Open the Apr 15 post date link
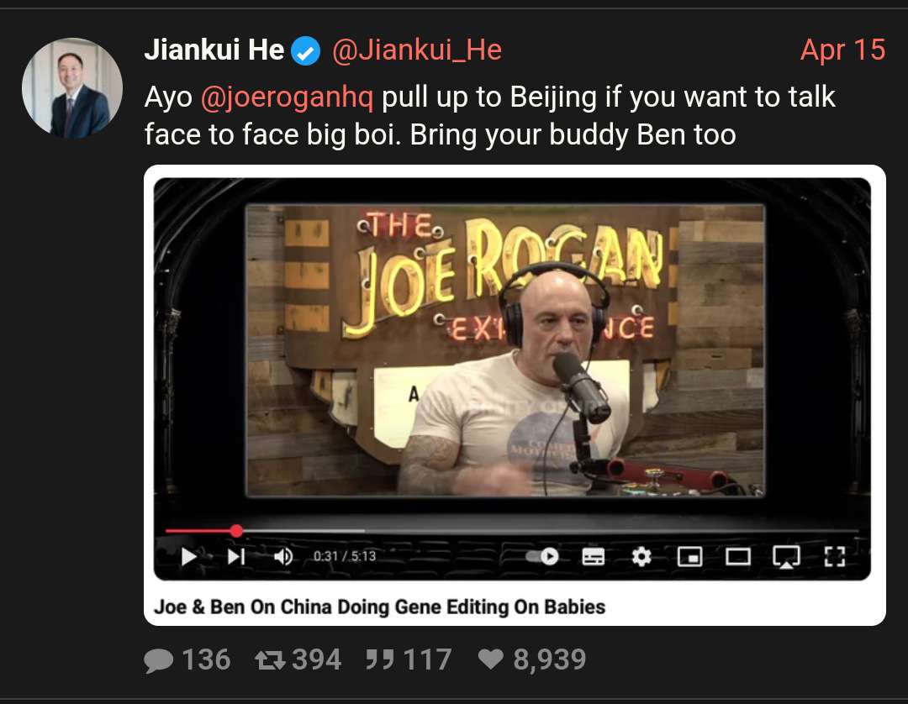Screen dimensions: 908x704 [842, 50]
